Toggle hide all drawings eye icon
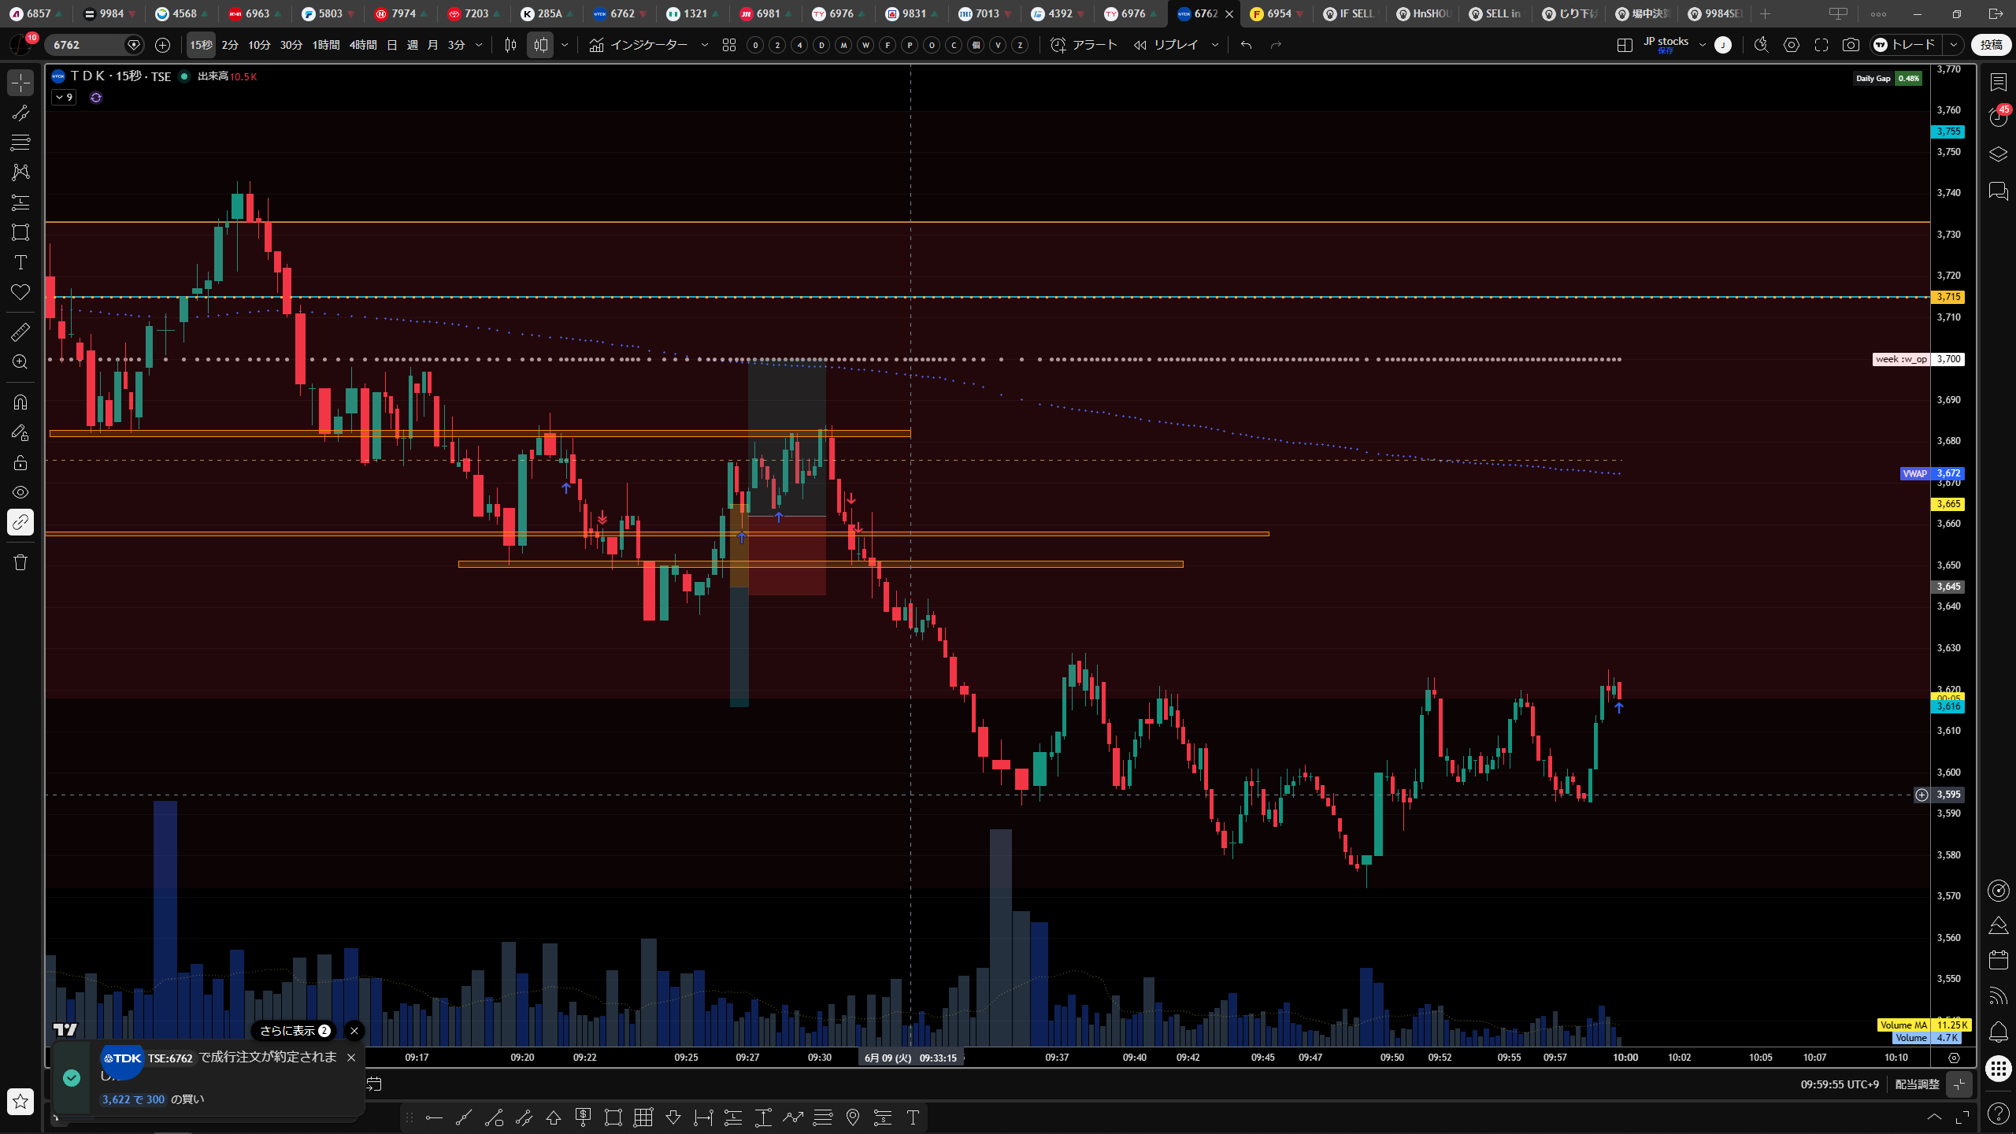The height and width of the screenshot is (1134, 2016). (x=20, y=492)
